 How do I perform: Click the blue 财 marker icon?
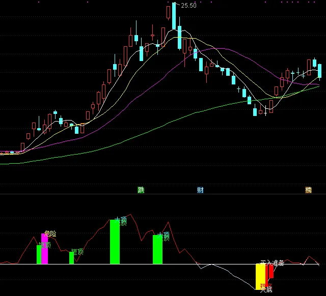tap(200, 190)
